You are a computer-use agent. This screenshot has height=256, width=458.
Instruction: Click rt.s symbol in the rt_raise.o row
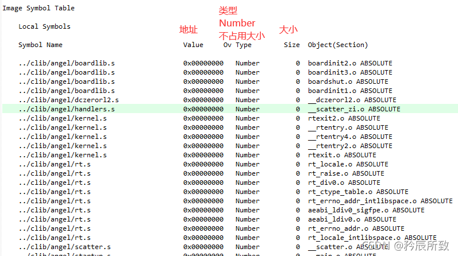point(55,174)
